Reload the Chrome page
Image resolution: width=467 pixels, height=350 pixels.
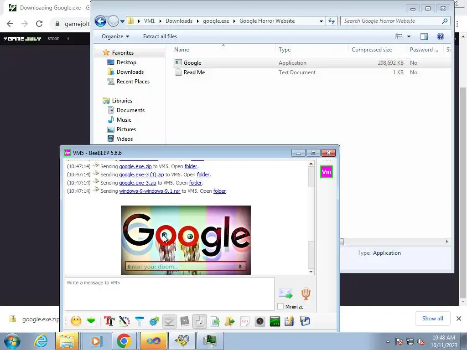(39, 24)
